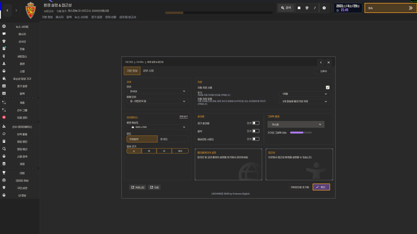Toggle the ambient sound (앰비언트 사운드) switch
The height and width of the screenshot is (234, 417).
(x=256, y=139)
